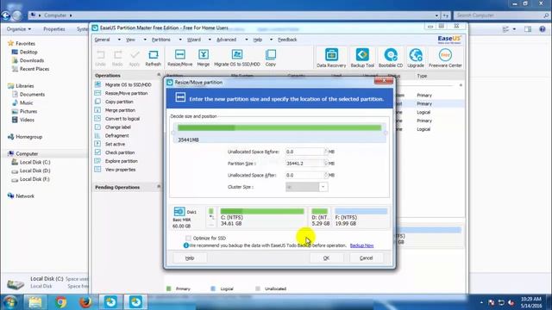Click the partition size bar right handle
The image size is (552, 310).
[386, 133]
